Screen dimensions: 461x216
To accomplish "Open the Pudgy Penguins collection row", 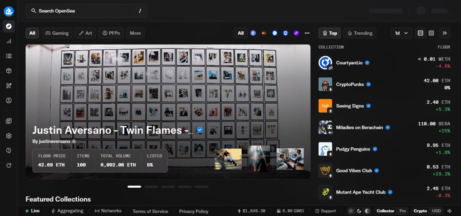I will click(x=384, y=149).
